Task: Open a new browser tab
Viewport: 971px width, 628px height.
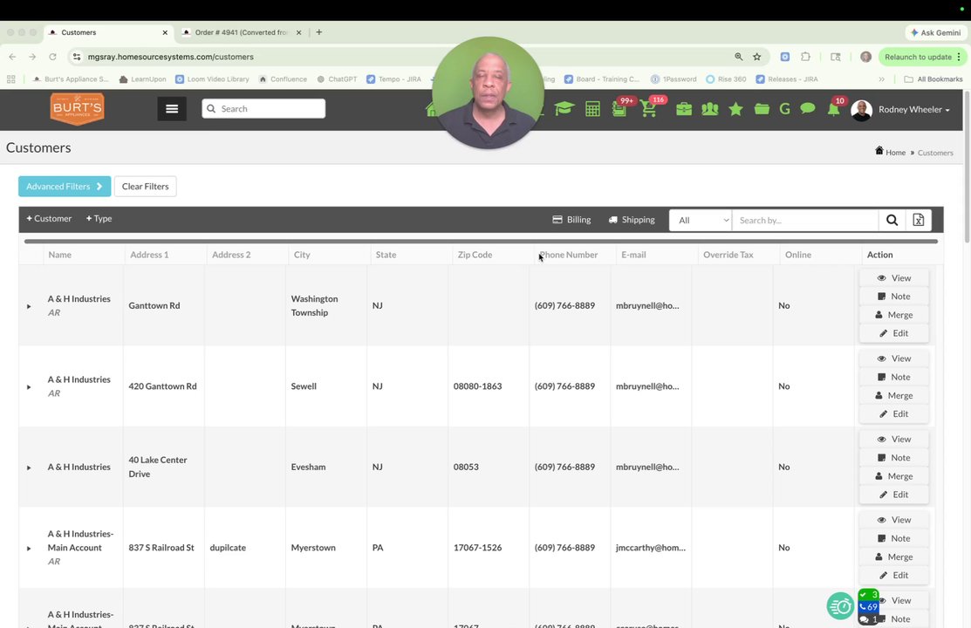Action: 319,32
